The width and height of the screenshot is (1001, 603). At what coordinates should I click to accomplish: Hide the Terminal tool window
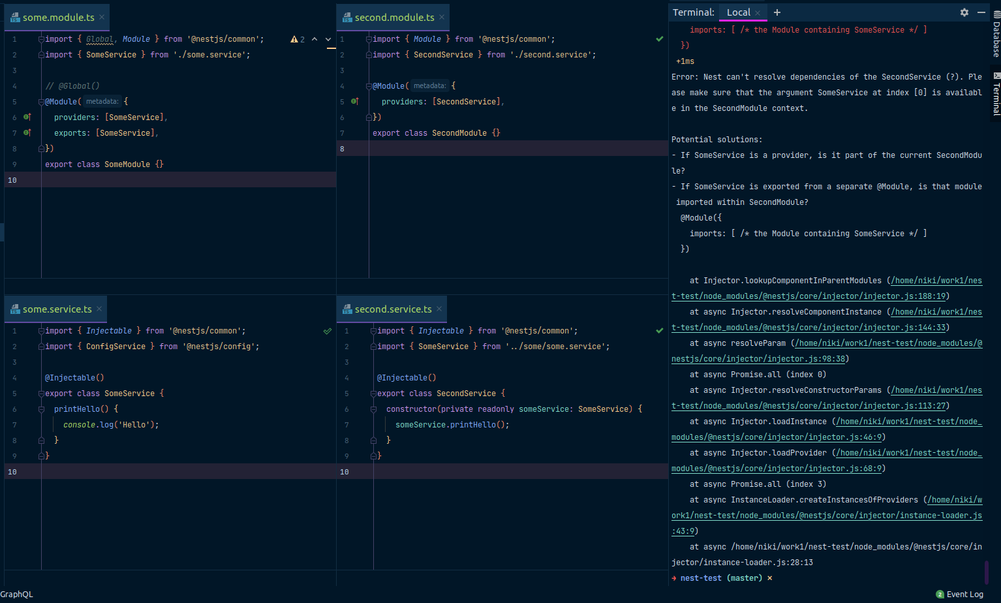click(981, 12)
